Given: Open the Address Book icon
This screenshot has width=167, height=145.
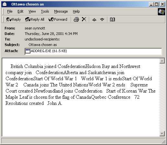Looking at the screenshot, I should click(112, 19).
